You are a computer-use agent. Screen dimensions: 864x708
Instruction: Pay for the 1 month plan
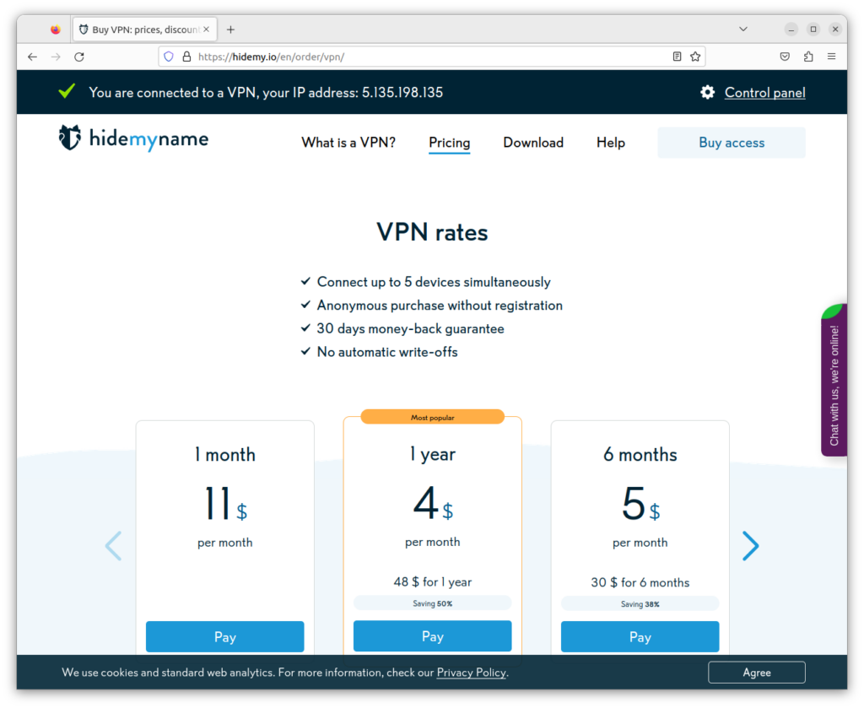[x=224, y=637]
